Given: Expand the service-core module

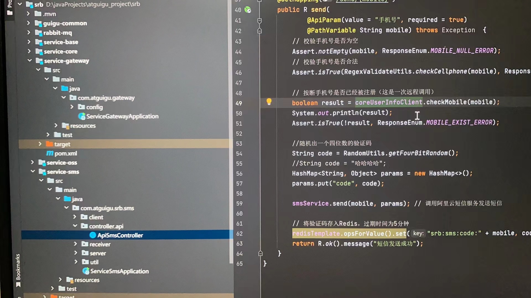Looking at the screenshot, I should coord(29,51).
